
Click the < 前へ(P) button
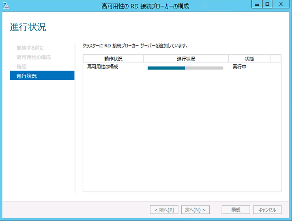(164, 210)
